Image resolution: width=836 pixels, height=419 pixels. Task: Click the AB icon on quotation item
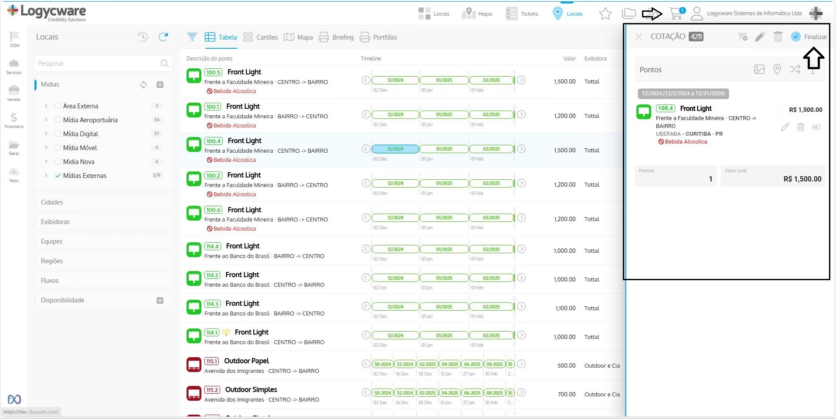coord(816,127)
